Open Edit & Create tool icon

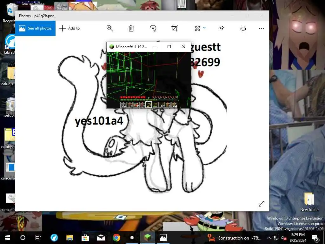click(x=197, y=28)
